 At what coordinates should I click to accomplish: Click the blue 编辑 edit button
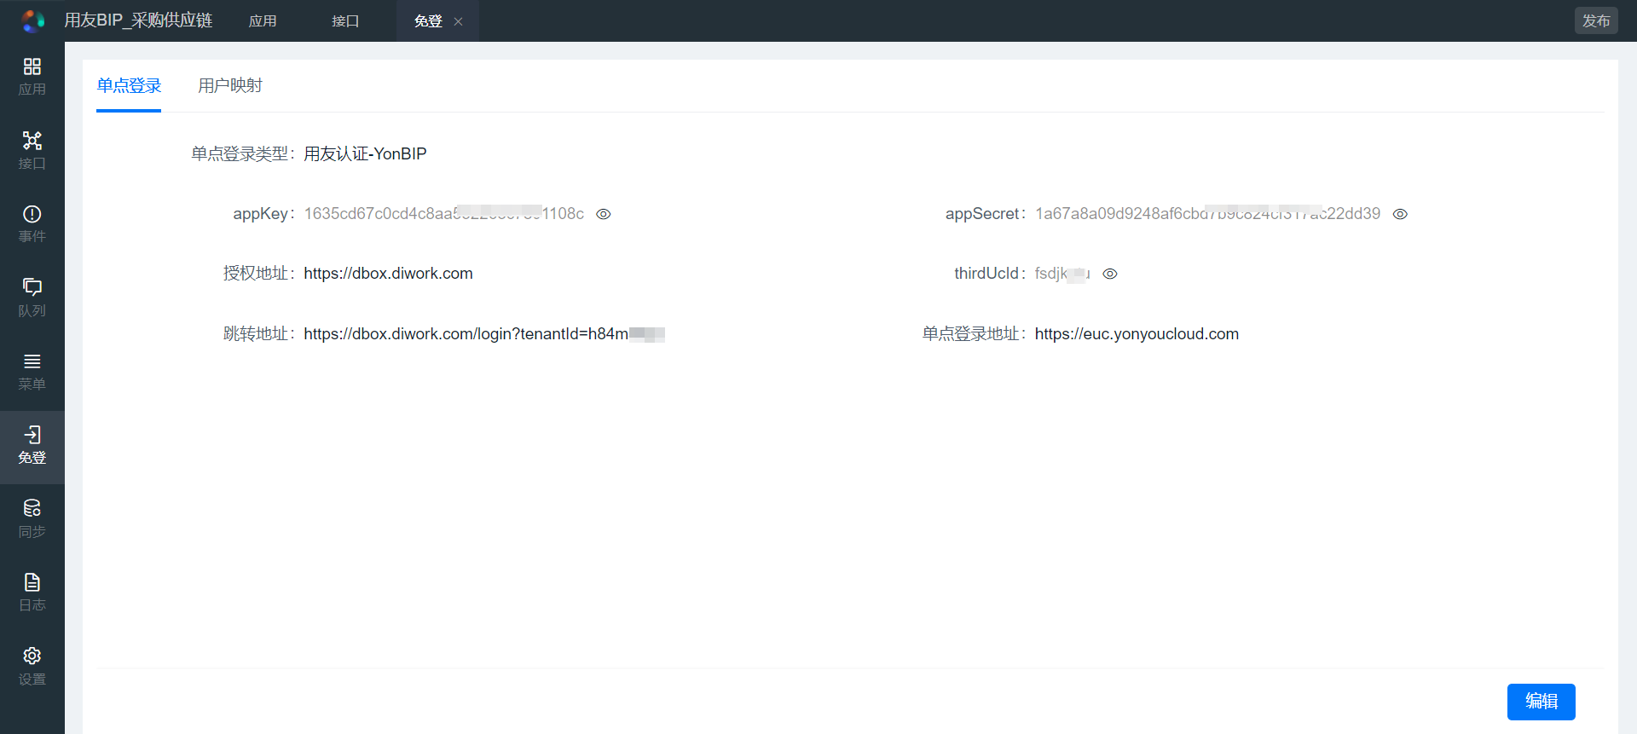pos(1541,702)
